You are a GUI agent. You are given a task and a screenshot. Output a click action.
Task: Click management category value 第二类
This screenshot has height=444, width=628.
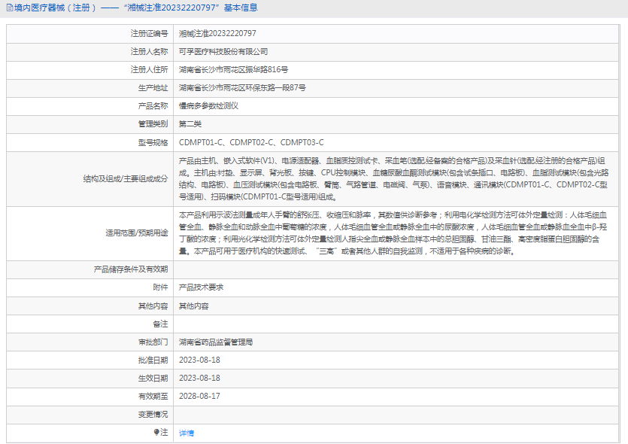(190, 124)
